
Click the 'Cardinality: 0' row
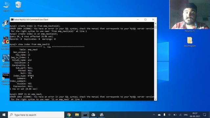coord(20,65)
